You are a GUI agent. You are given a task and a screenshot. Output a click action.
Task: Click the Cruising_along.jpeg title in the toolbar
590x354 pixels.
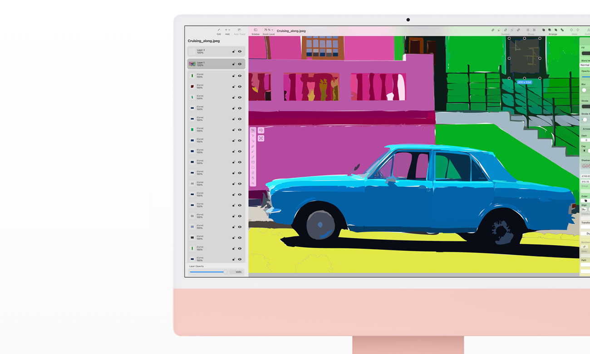tap(291, 31)
